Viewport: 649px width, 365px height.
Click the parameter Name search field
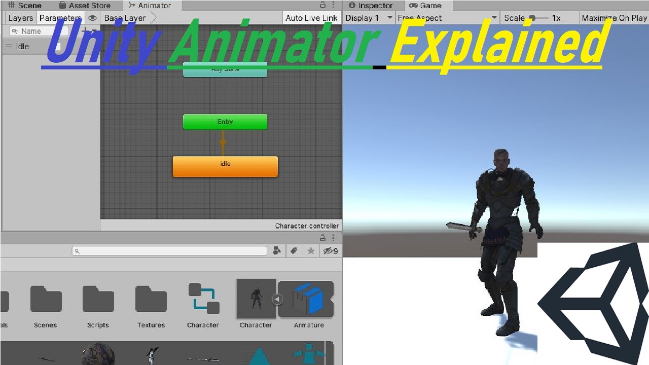pos(39,31)
